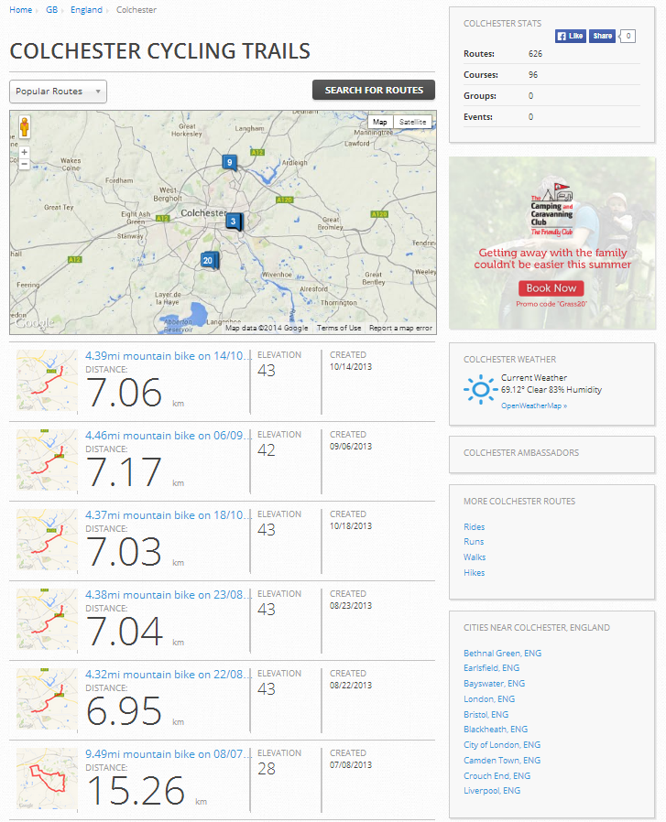The width and height of the screenshot is (666, 822).
Task: Click the Search For Routes button
Action: tap(374, 91)
